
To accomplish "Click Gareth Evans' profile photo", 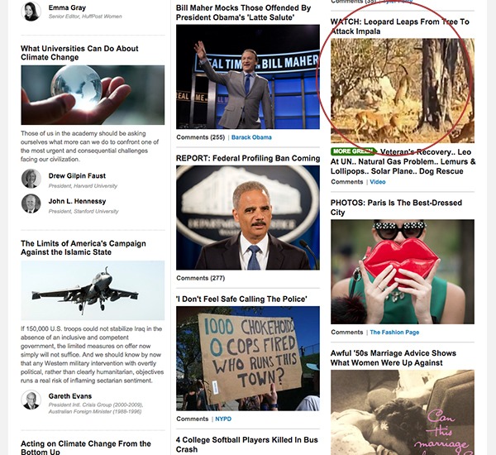I will (x=31, y=400).
